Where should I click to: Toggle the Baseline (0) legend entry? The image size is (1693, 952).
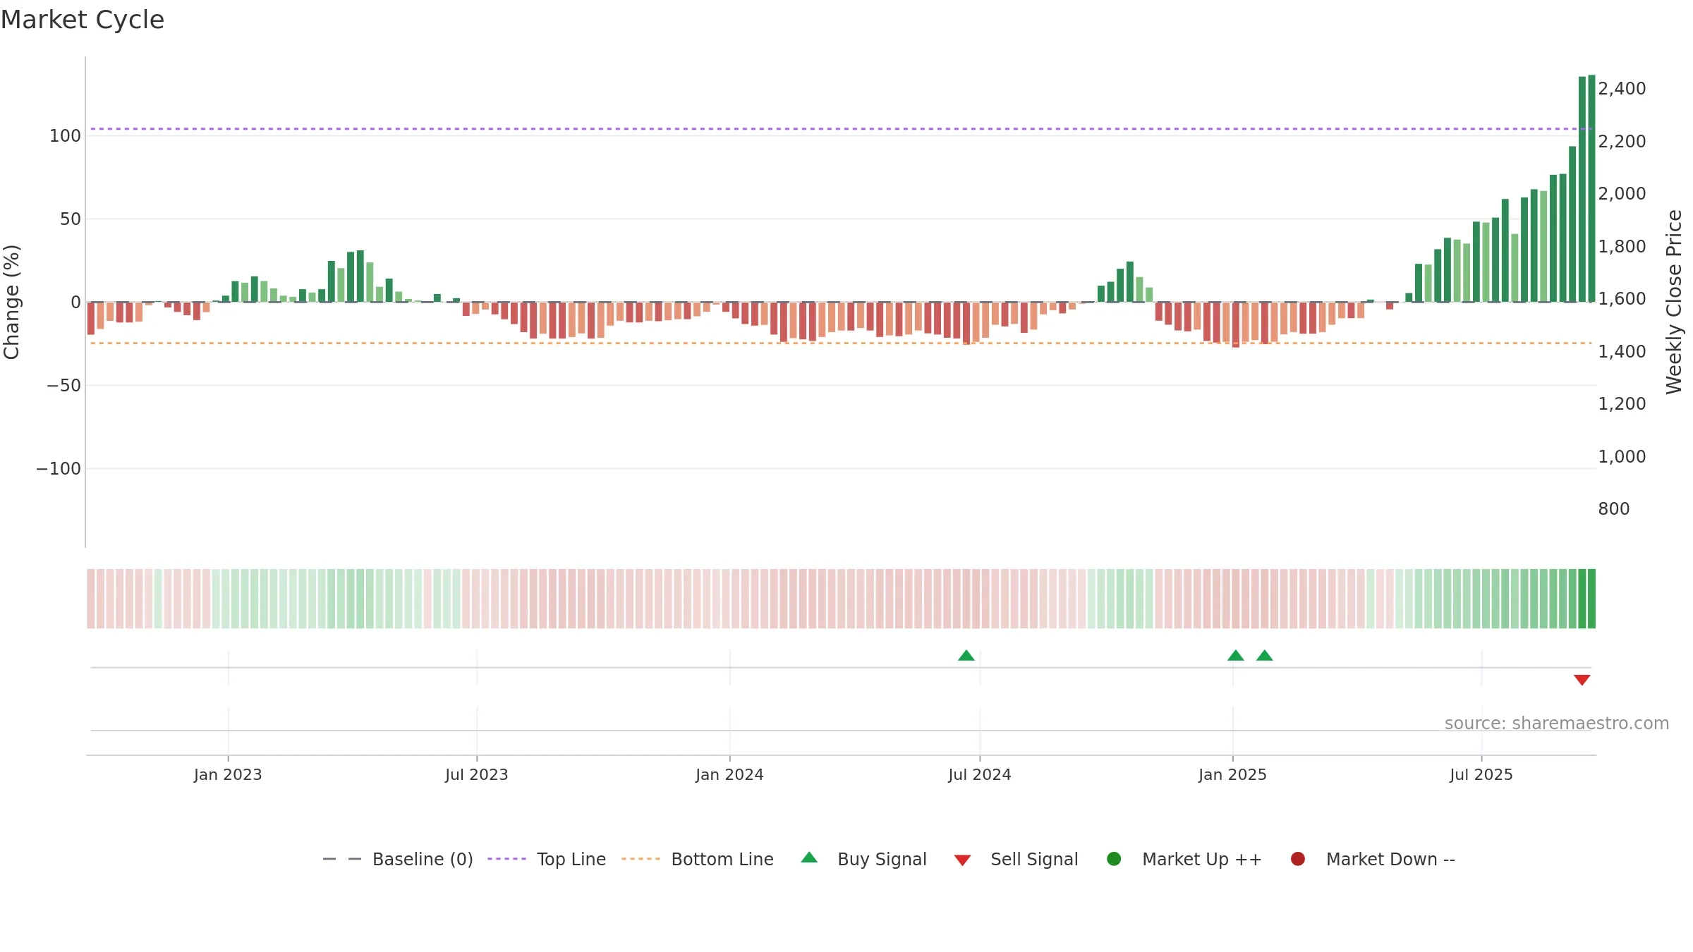(397, 859)
